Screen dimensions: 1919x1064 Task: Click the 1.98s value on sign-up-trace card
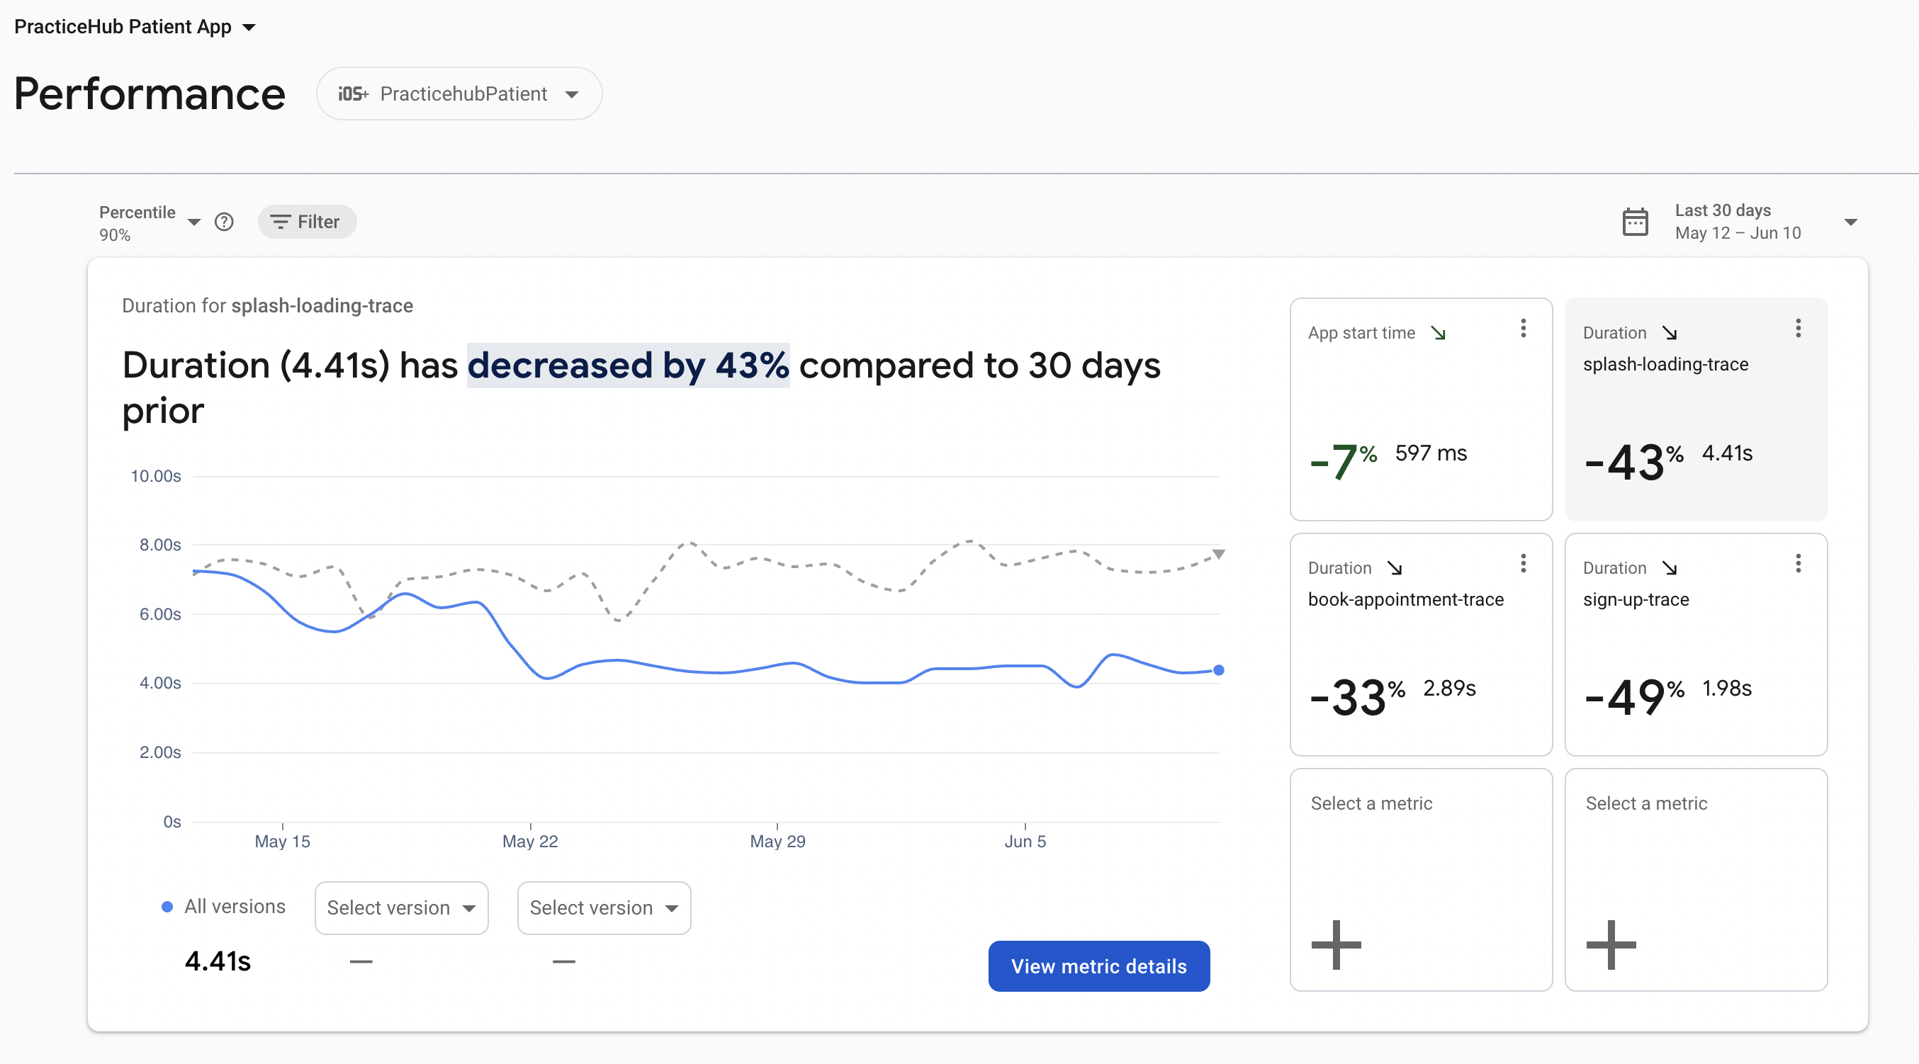coord(1727,688)
